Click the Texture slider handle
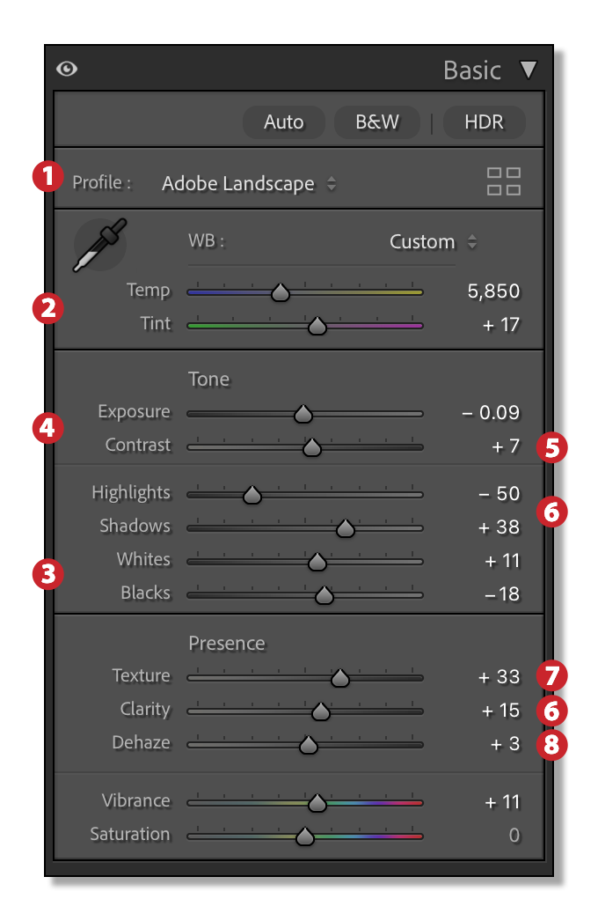The height and width of the screenshot is (921, 598). point(340,678)
